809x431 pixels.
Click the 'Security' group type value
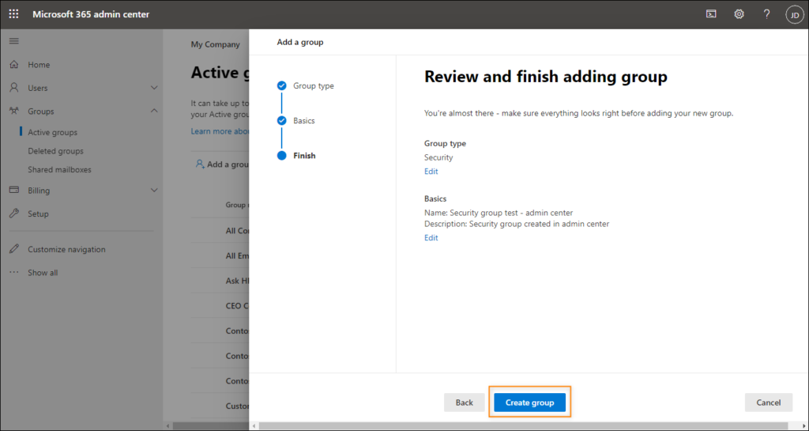438,157
